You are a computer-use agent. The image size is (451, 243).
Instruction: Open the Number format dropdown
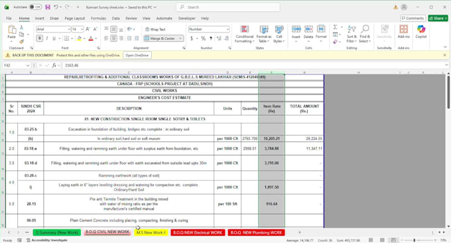(227, 29)
